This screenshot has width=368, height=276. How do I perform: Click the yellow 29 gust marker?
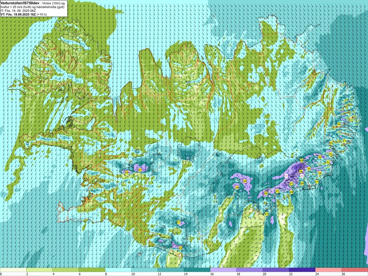click(127, 172)
